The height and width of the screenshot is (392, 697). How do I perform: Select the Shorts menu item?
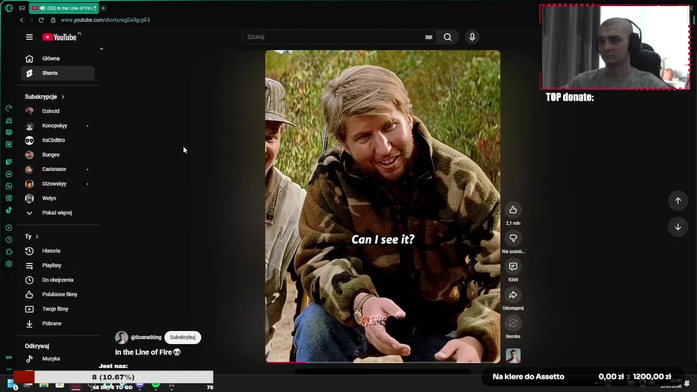[58, 73]
